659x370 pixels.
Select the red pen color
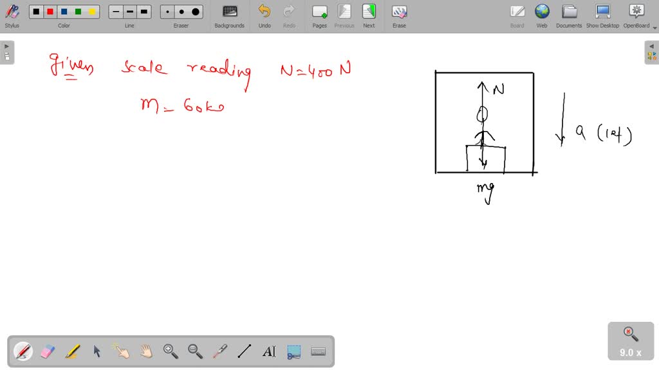tap(50, 12)
